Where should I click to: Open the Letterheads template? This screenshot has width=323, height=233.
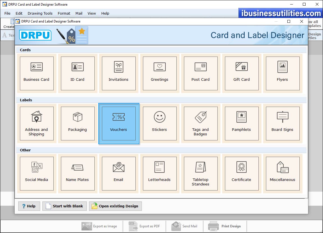(160, 173)
